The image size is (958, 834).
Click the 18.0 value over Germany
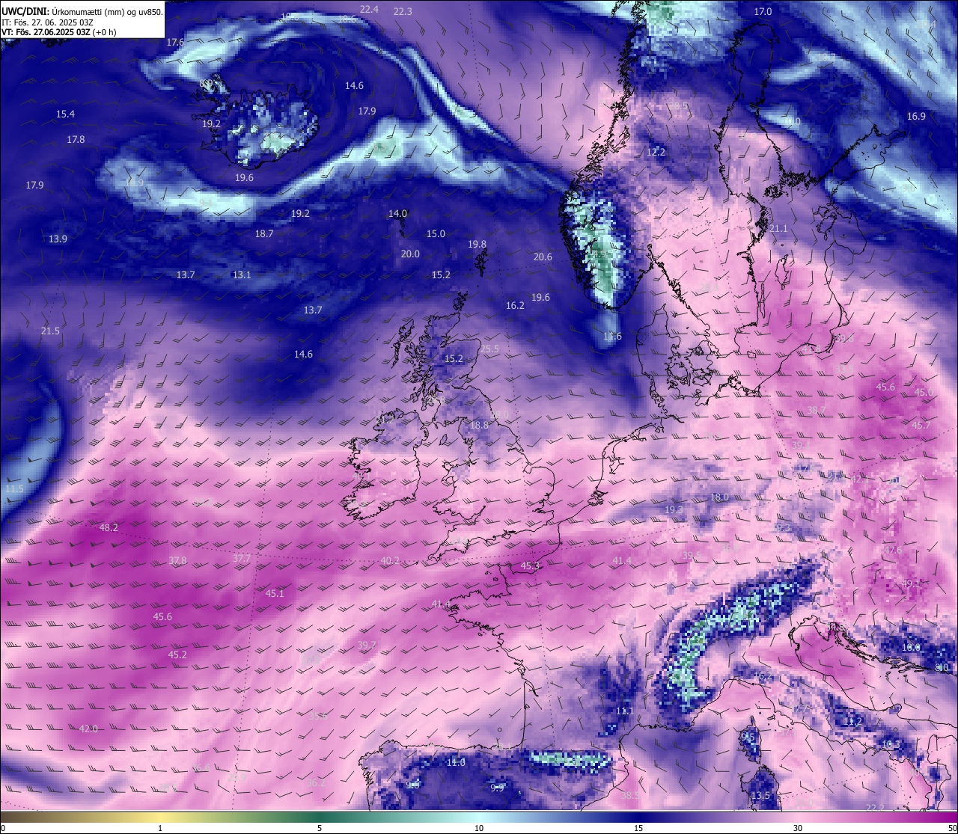719,497
